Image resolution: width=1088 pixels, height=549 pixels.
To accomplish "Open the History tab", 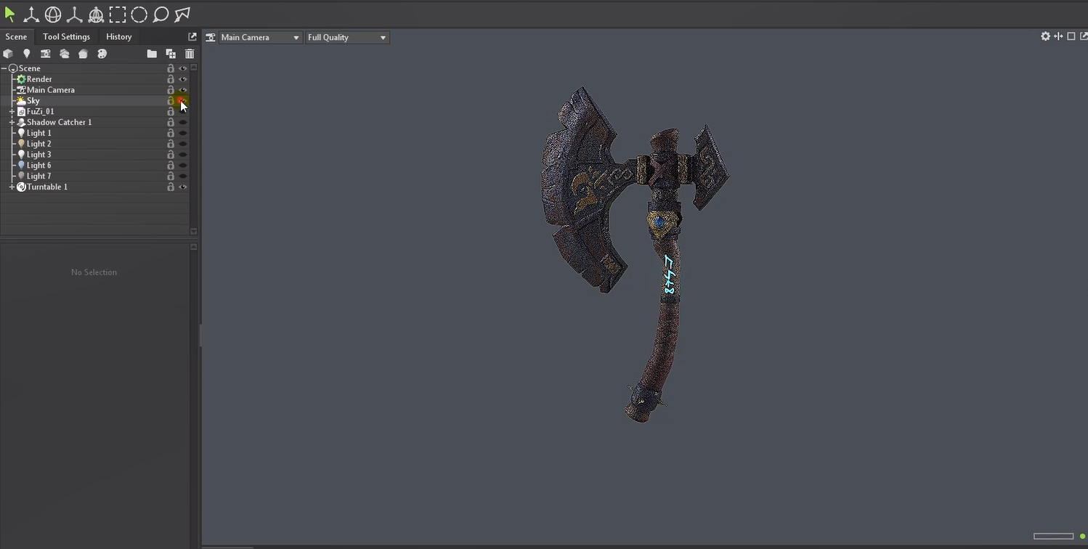I will coord(118,36).
